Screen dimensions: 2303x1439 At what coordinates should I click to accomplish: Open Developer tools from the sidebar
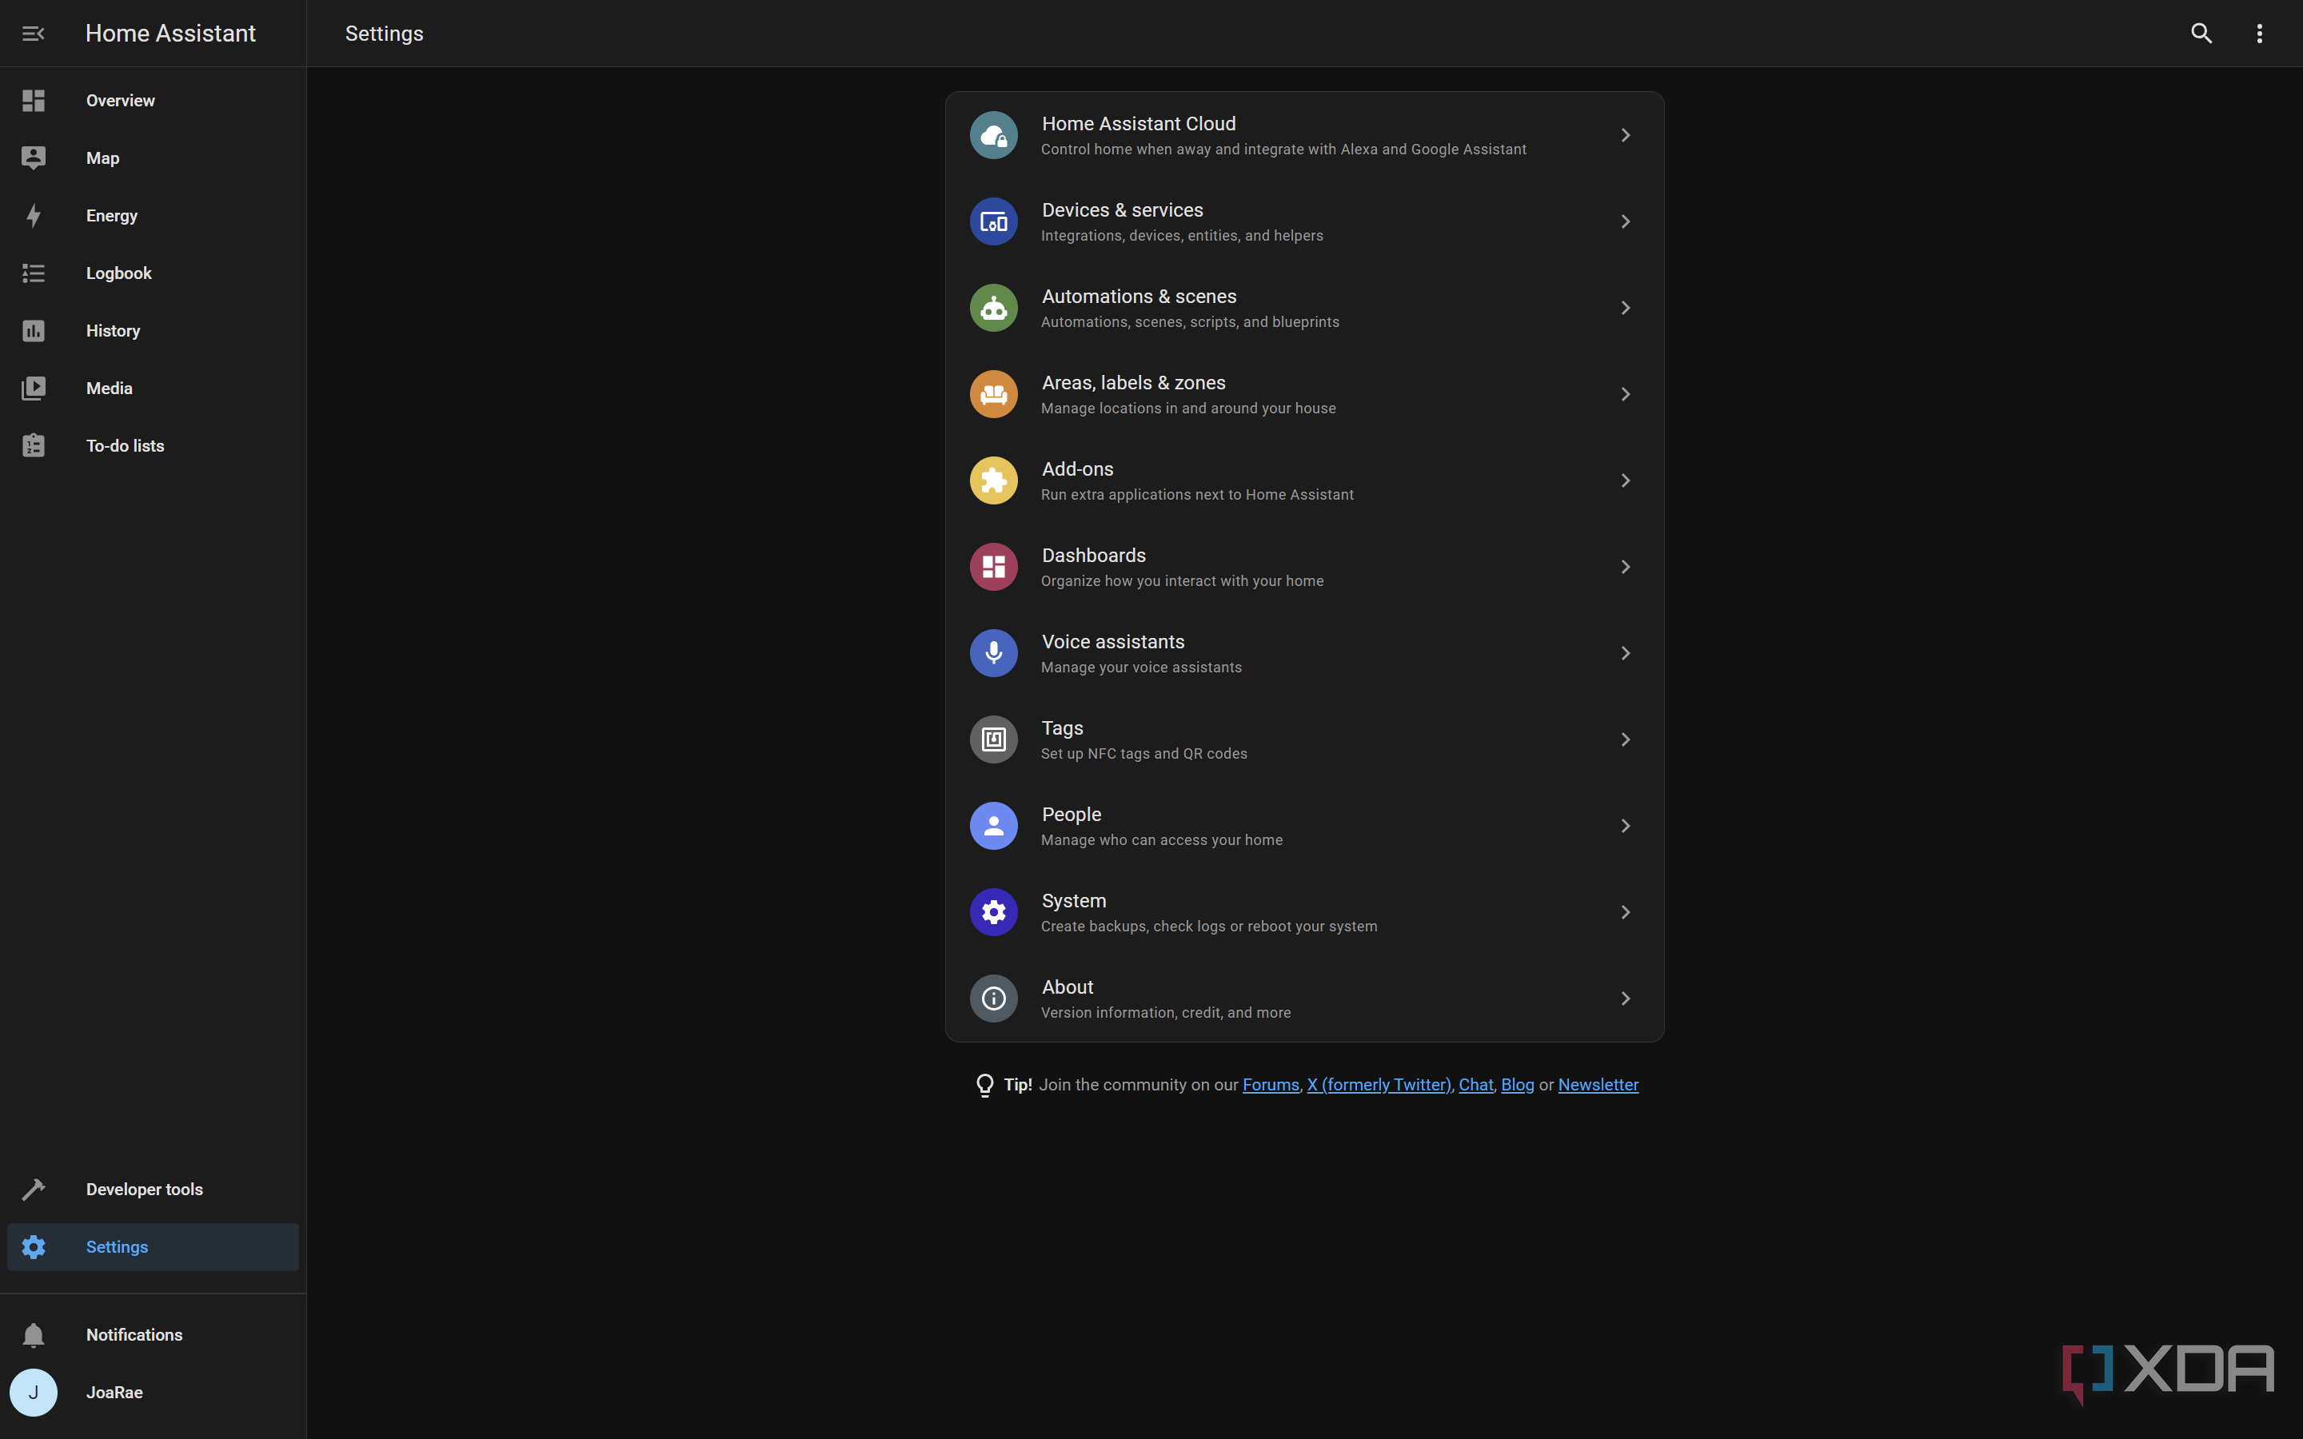point(145,1190)
